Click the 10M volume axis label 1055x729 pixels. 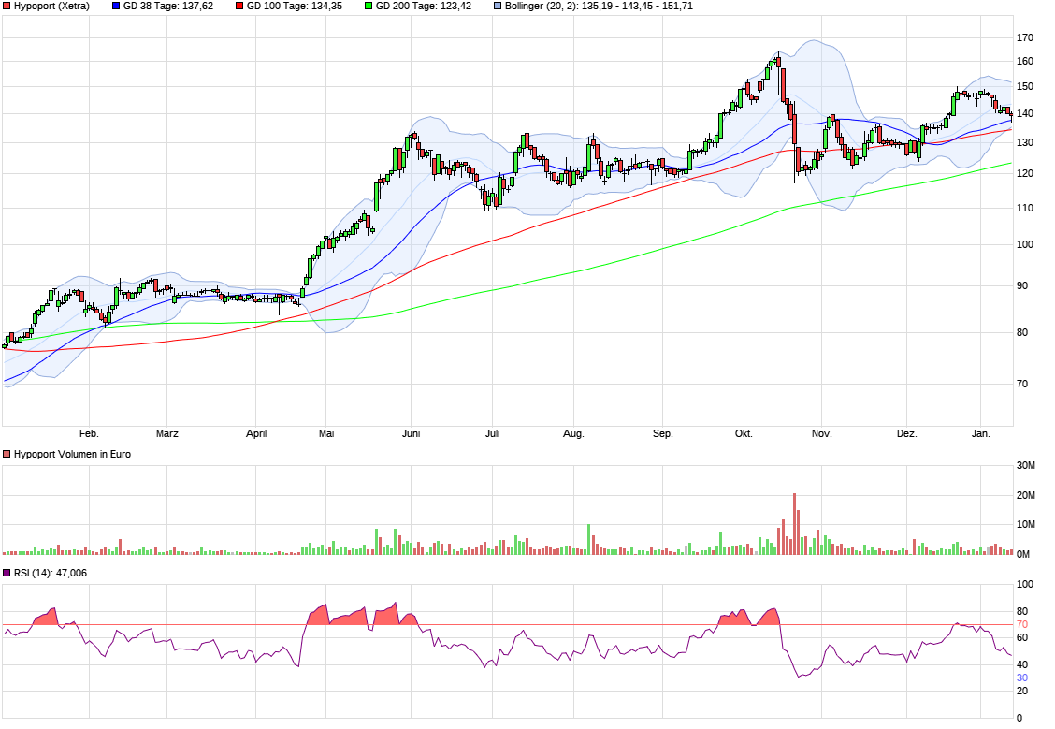(1026, 524)
